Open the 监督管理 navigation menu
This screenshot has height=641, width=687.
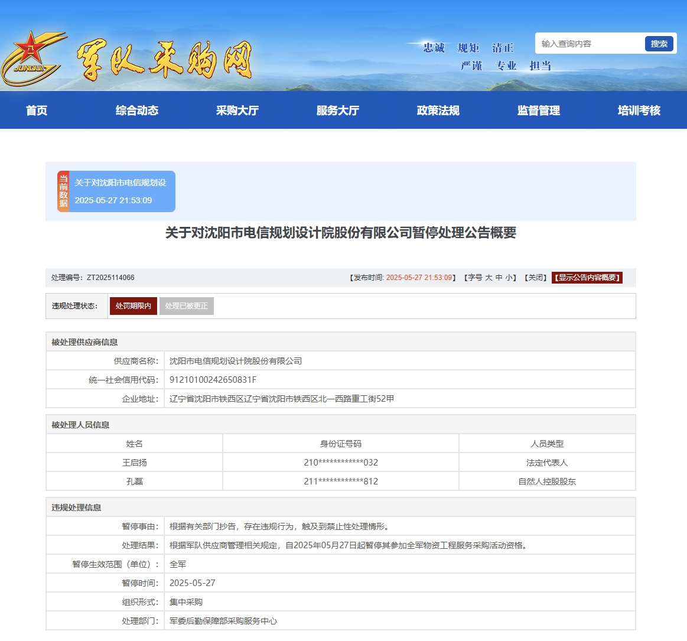point(539,110)
